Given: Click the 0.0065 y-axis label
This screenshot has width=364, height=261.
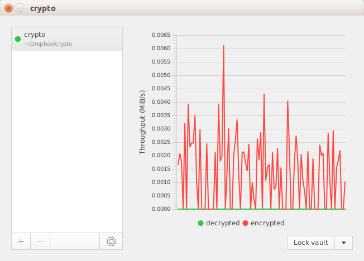Looking at the screenshot, I should (161, 35).
